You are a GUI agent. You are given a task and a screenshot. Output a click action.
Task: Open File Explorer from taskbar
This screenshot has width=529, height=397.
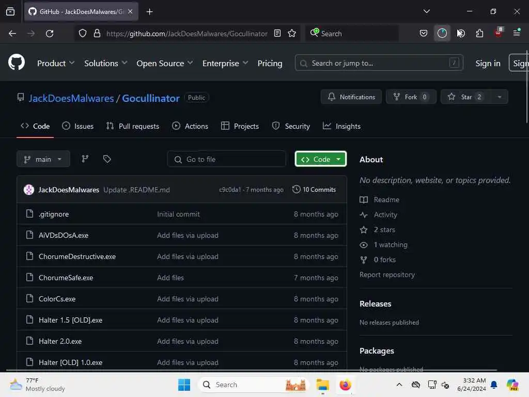[322, 385]
